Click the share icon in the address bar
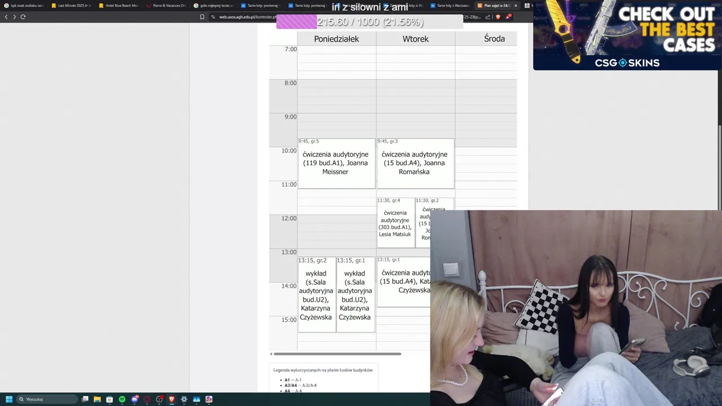 click(488, 17)
